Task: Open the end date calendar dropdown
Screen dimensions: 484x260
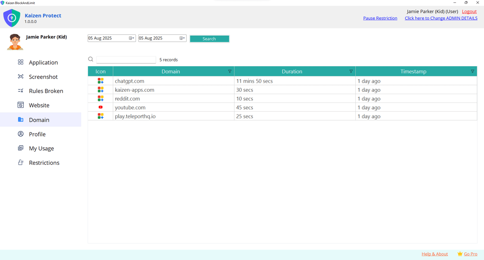Action: (182, 38)
